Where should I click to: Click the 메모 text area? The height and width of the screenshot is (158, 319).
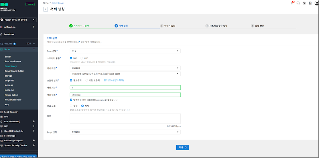125,119
